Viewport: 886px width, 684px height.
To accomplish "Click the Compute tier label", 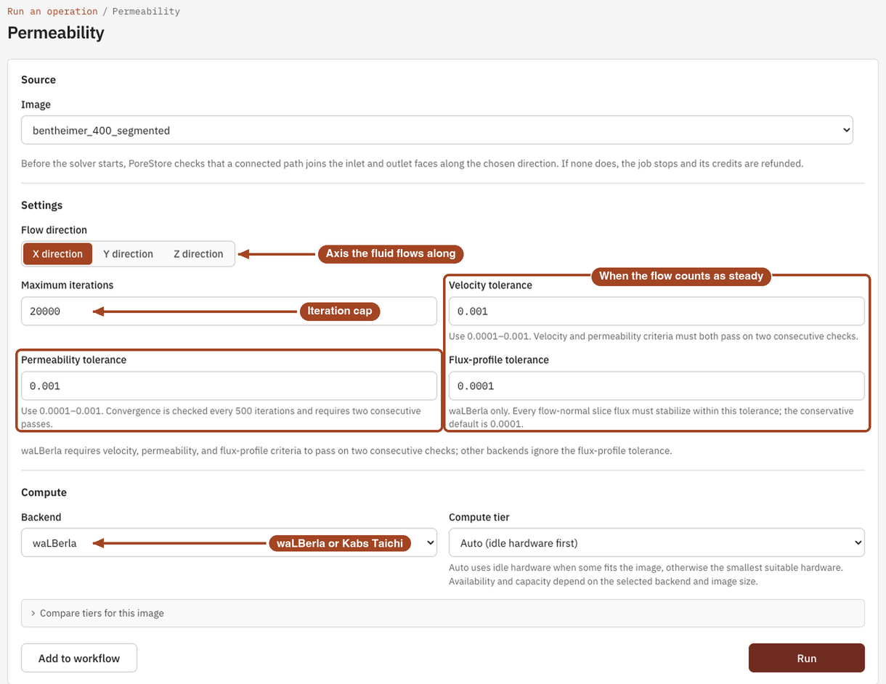I will point(479,518).
